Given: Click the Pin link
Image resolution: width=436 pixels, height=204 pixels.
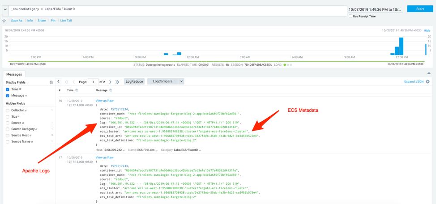Looking at the screenshot, I should (53, 21).
